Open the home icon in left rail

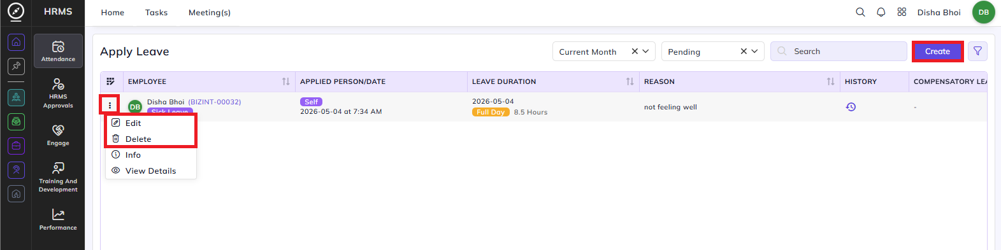coord(16,42)
